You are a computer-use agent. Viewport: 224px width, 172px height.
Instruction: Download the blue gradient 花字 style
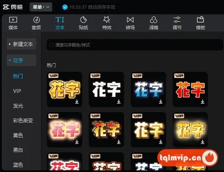tap(161, 102)
